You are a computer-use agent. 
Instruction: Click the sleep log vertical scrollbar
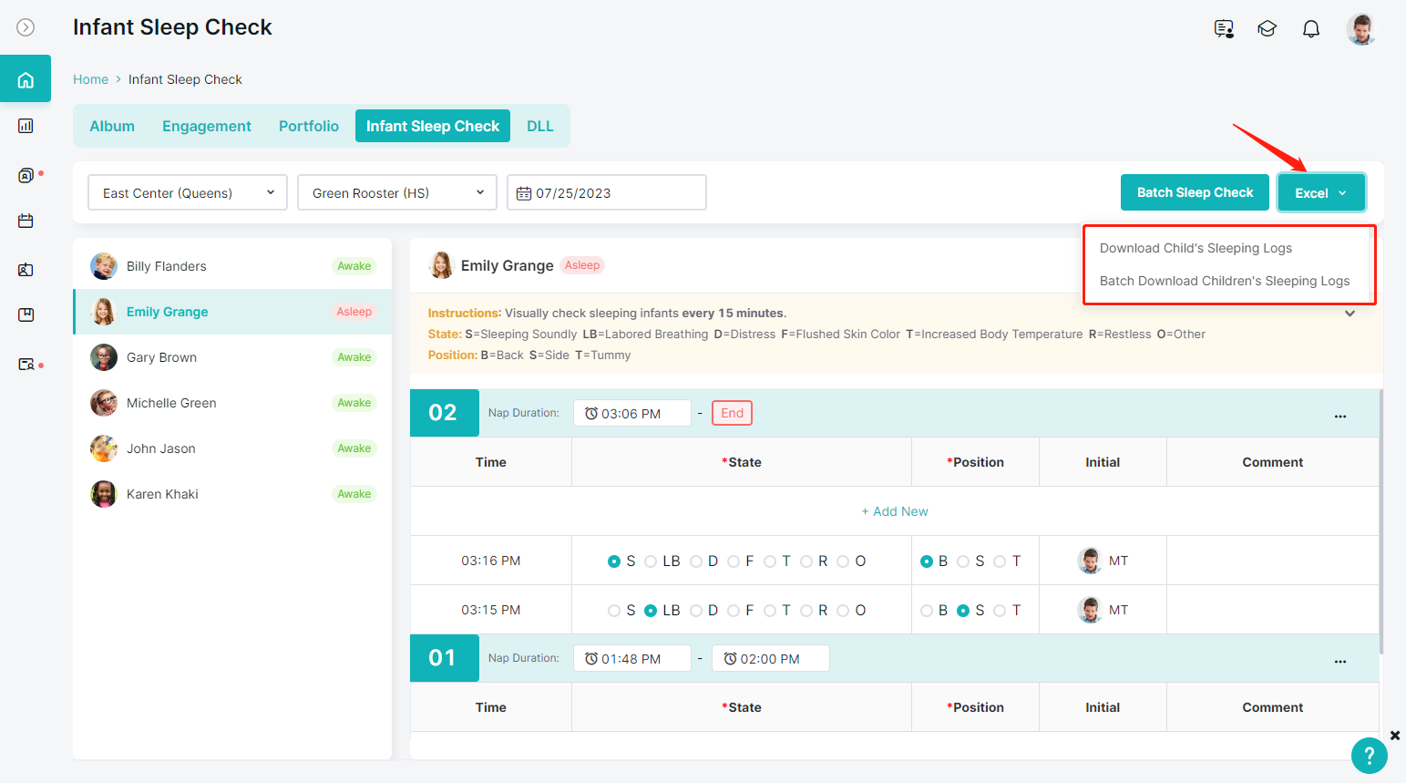(x=1381, y=521)
